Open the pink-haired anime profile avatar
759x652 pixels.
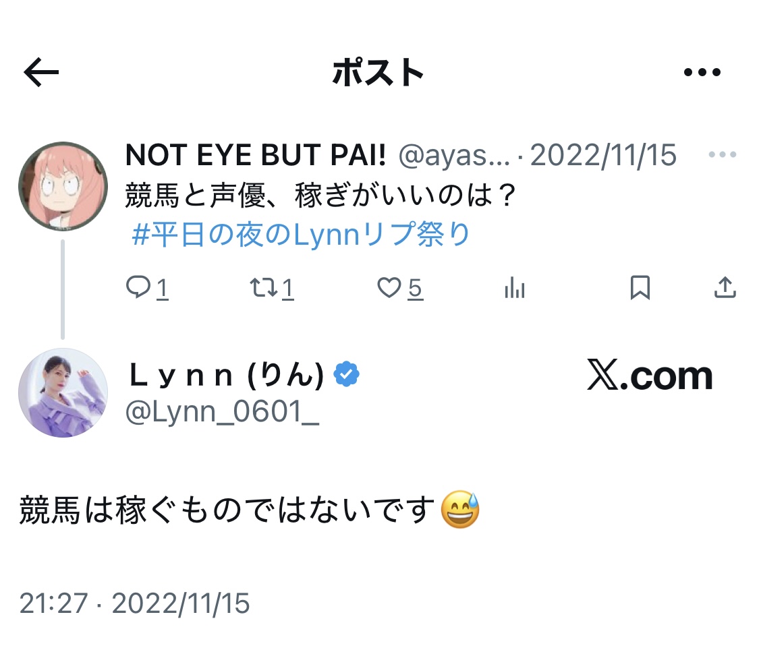63,186
